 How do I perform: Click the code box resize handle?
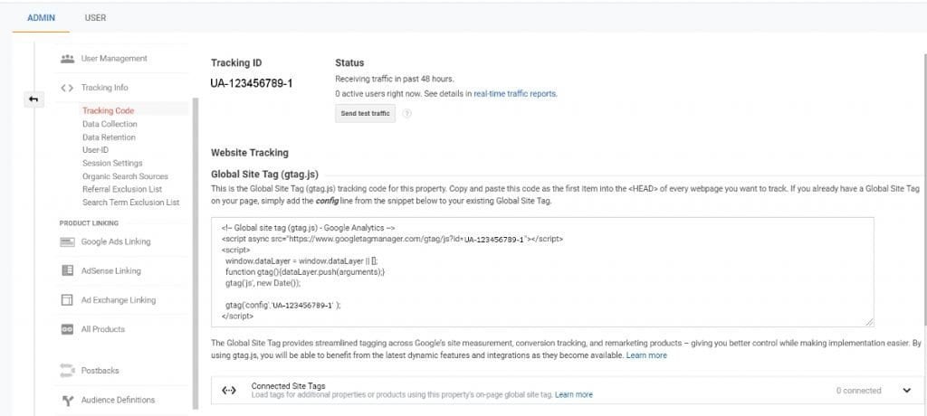pos(868,321)
